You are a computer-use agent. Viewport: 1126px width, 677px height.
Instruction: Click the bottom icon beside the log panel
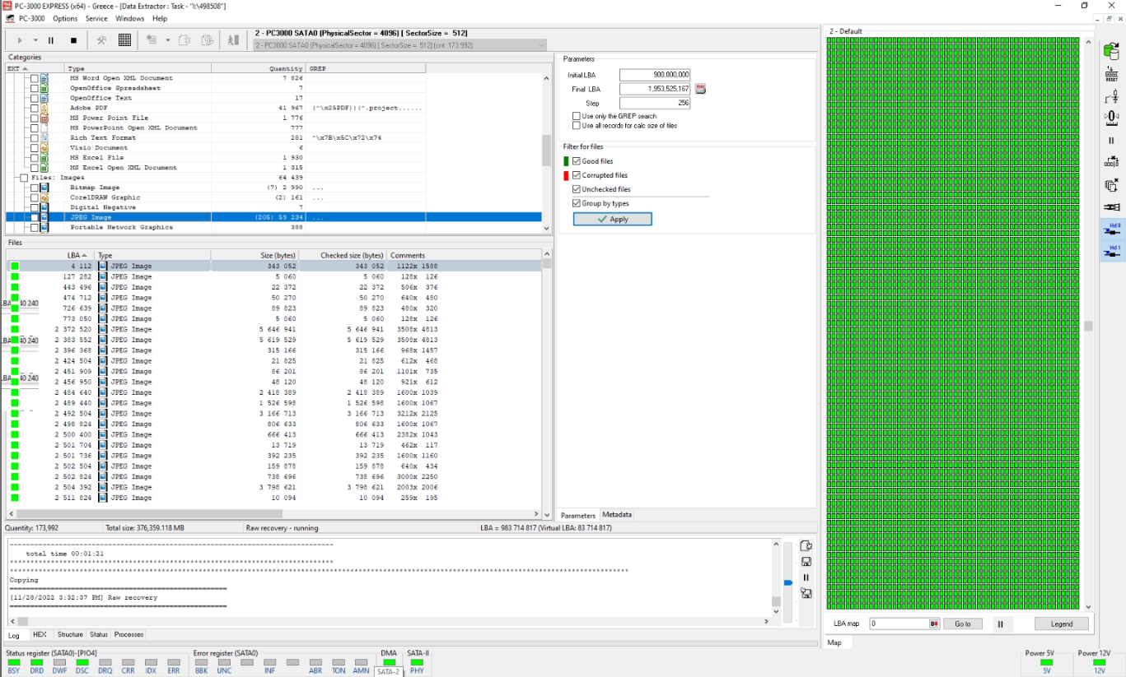[806, 593]
